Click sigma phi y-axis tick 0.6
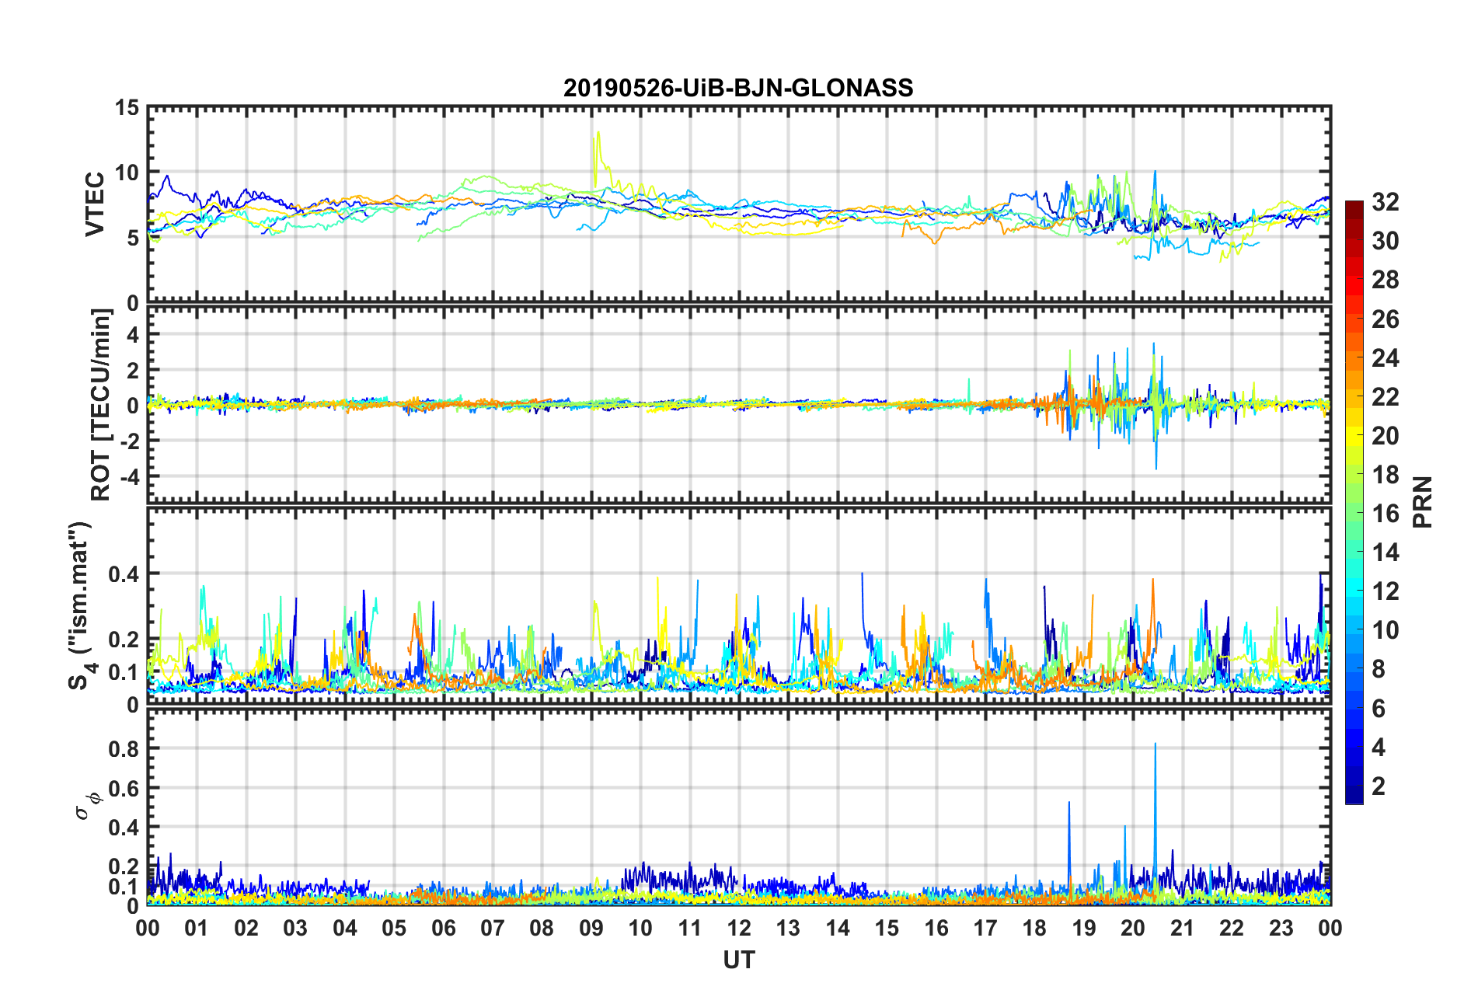 click(124, 788)
